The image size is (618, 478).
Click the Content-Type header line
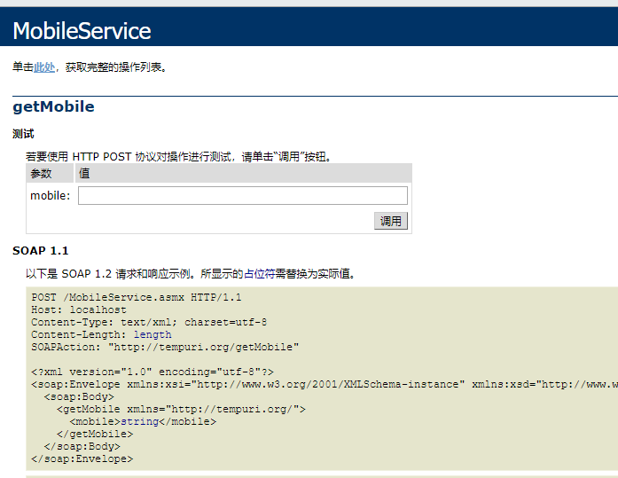149,323
